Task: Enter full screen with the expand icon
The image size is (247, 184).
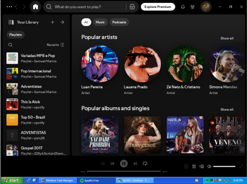Action: (x=241, y=167)
